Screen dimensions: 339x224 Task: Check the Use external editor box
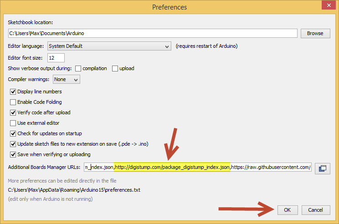coord(13,123)
